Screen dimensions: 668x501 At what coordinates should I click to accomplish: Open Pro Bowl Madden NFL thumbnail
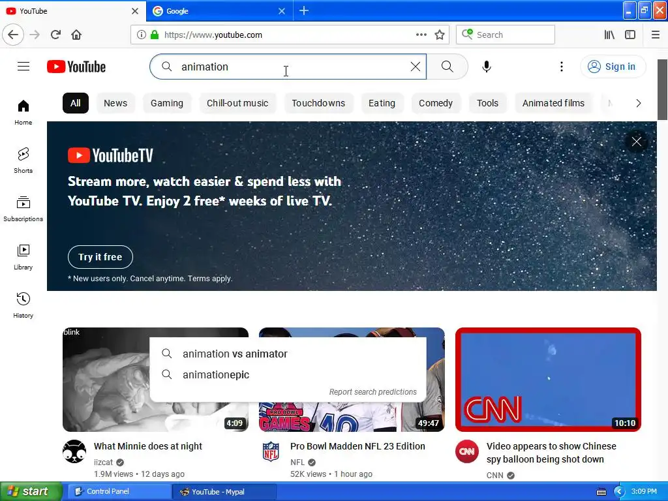[352, 380]
